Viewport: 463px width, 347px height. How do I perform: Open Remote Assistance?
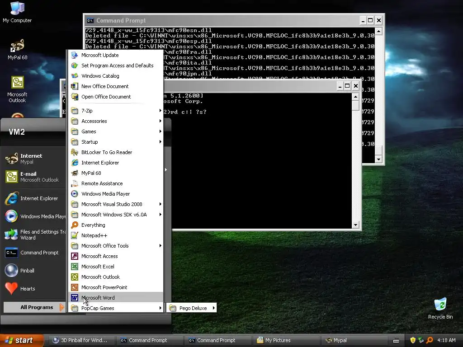(116, 183)
